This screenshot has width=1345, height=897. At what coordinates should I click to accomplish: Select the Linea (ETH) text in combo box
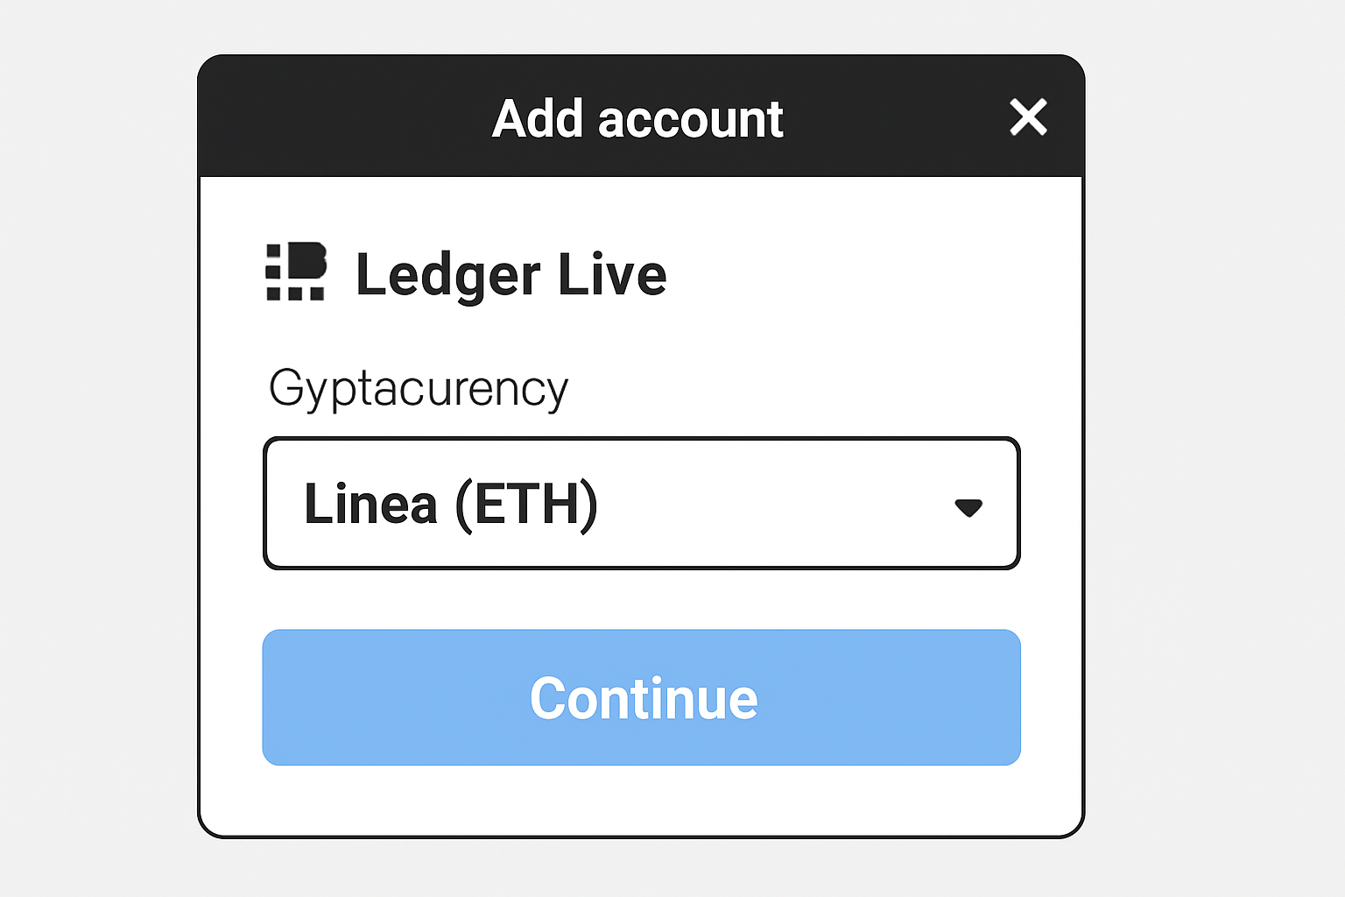[450, 504]
